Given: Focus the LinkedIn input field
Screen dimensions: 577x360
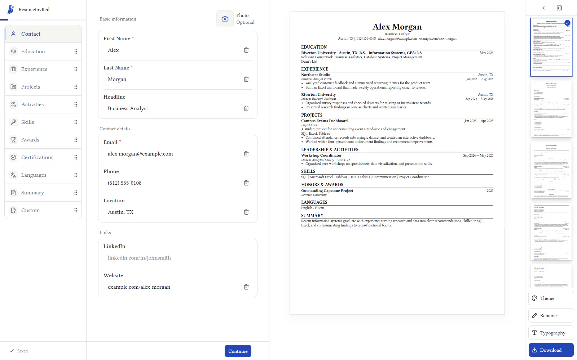Looking at the screenshot, I should click(178, 258).
